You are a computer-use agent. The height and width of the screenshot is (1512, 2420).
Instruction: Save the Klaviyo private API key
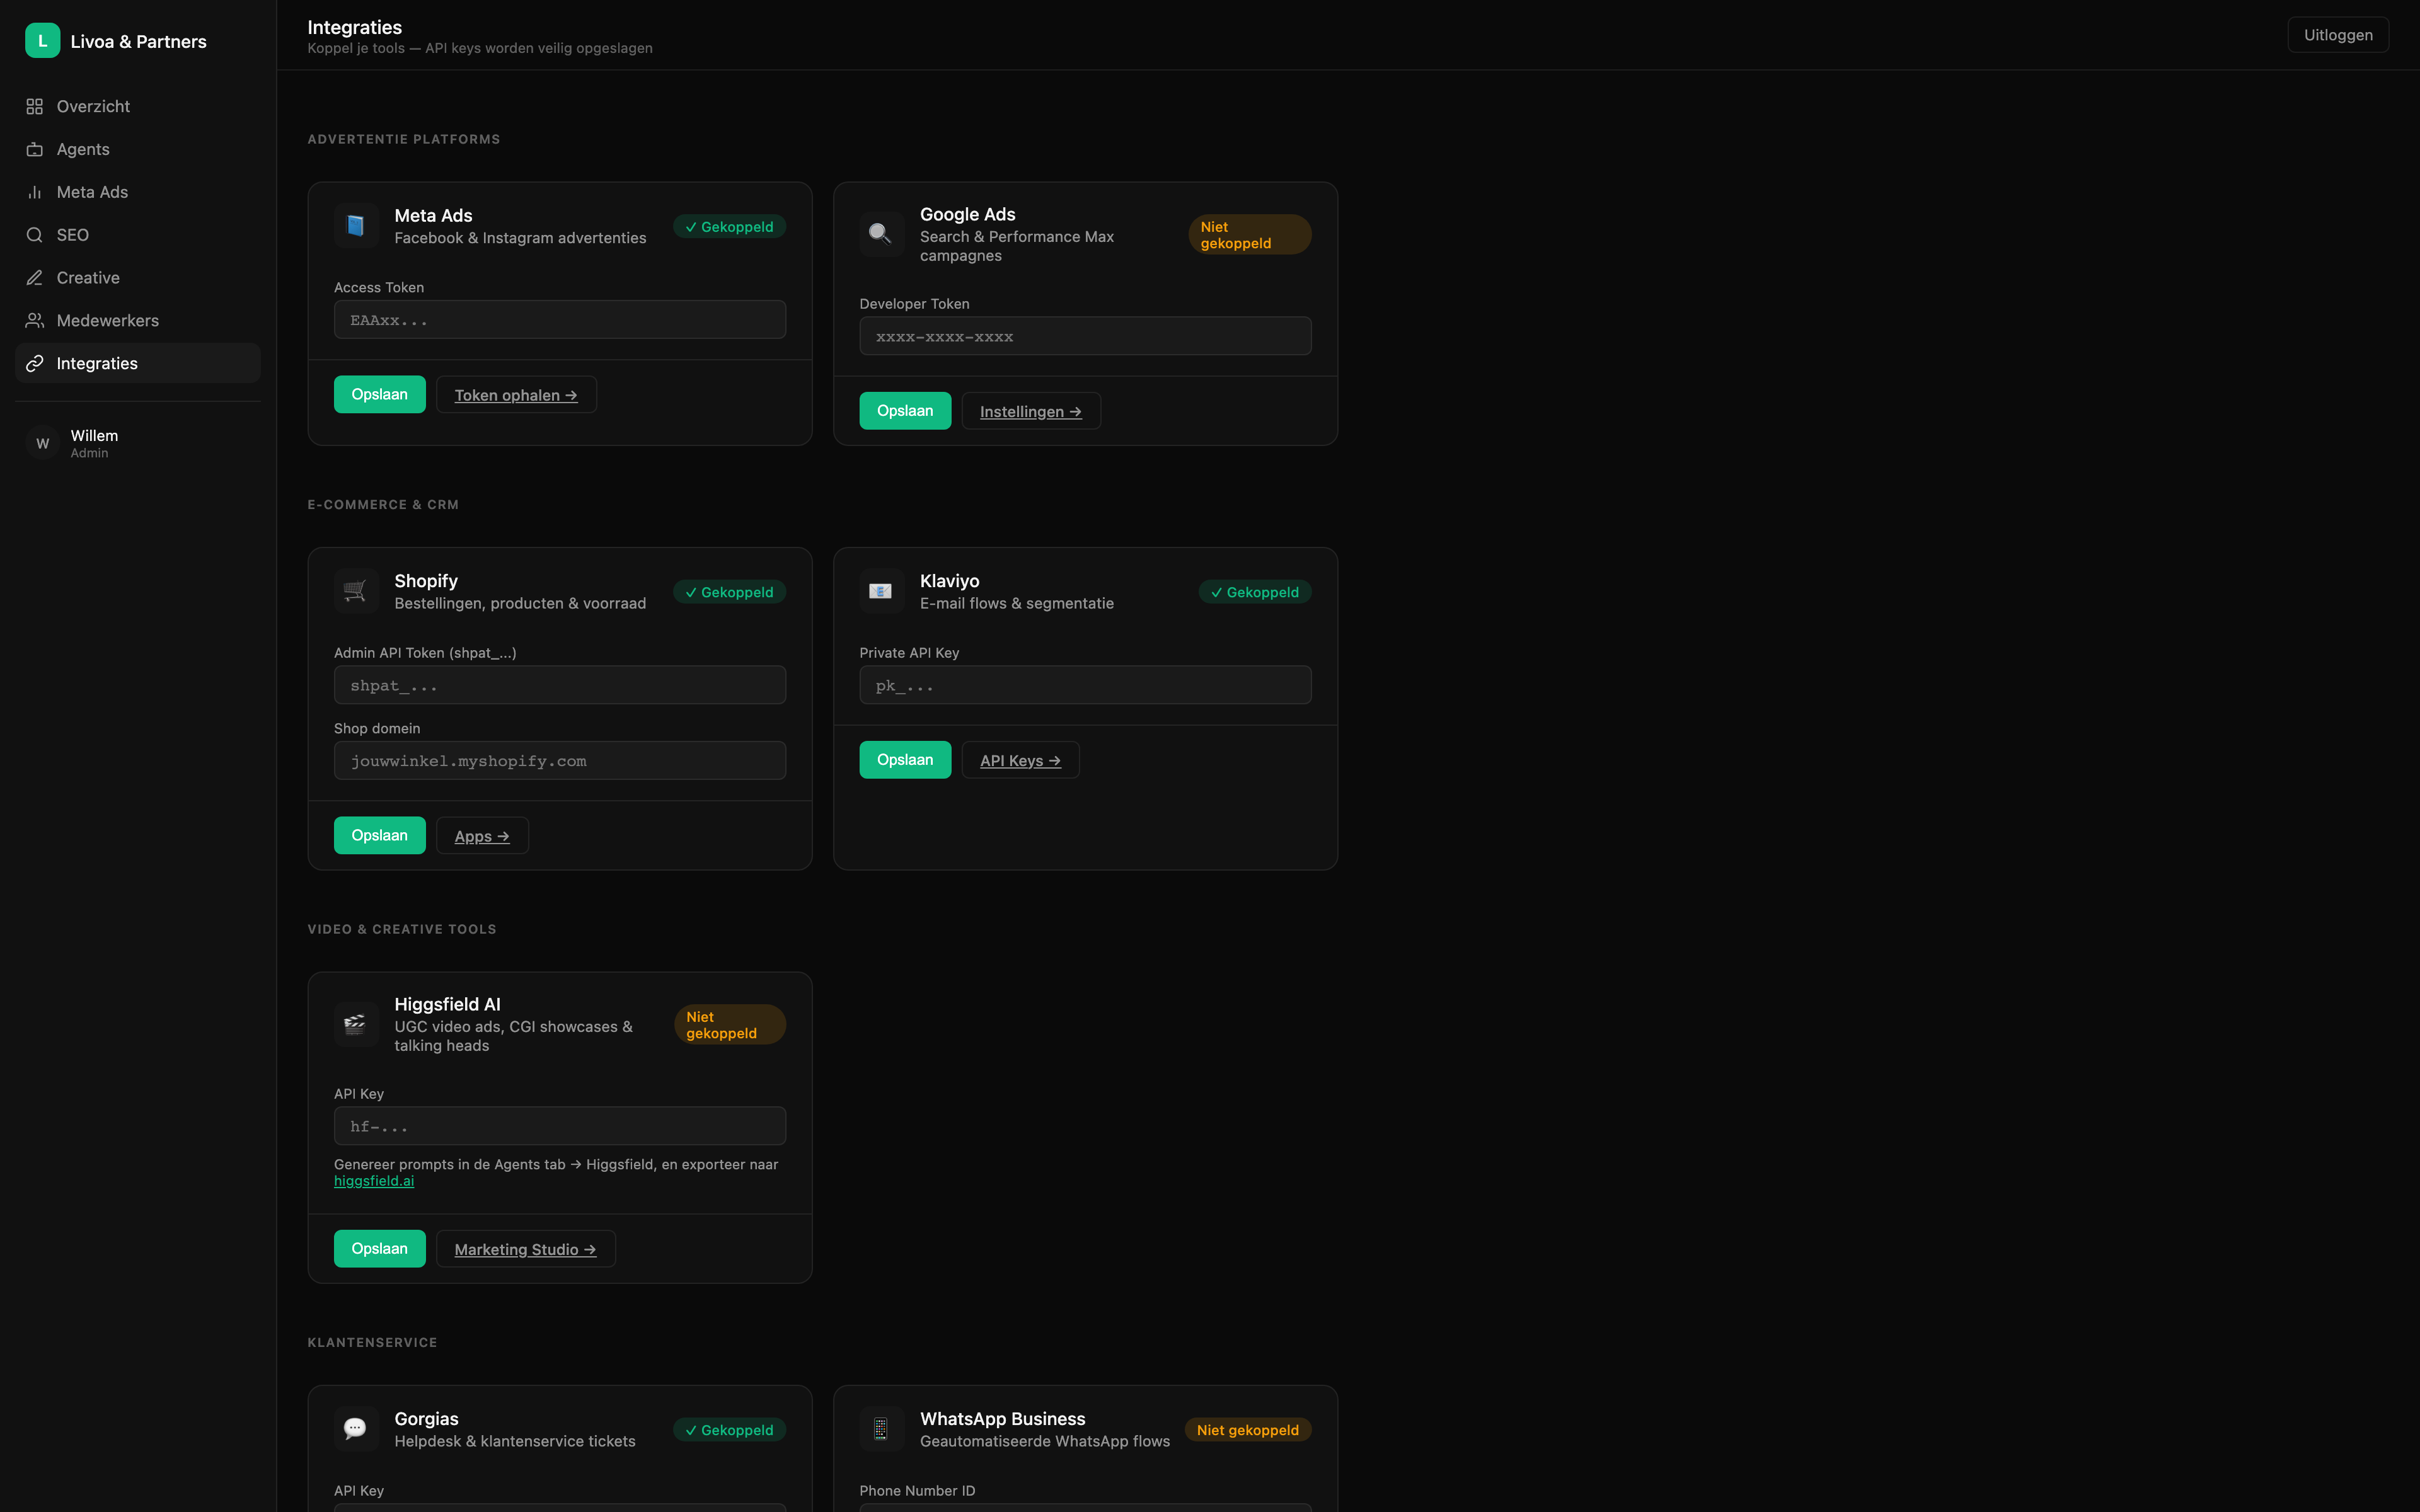(x=905, y=760)
